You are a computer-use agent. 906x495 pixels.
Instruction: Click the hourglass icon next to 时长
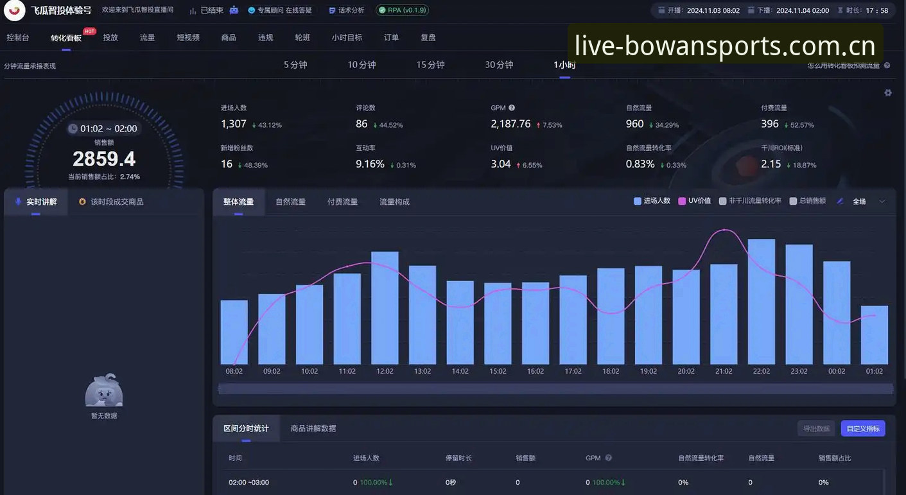point(840,10)
